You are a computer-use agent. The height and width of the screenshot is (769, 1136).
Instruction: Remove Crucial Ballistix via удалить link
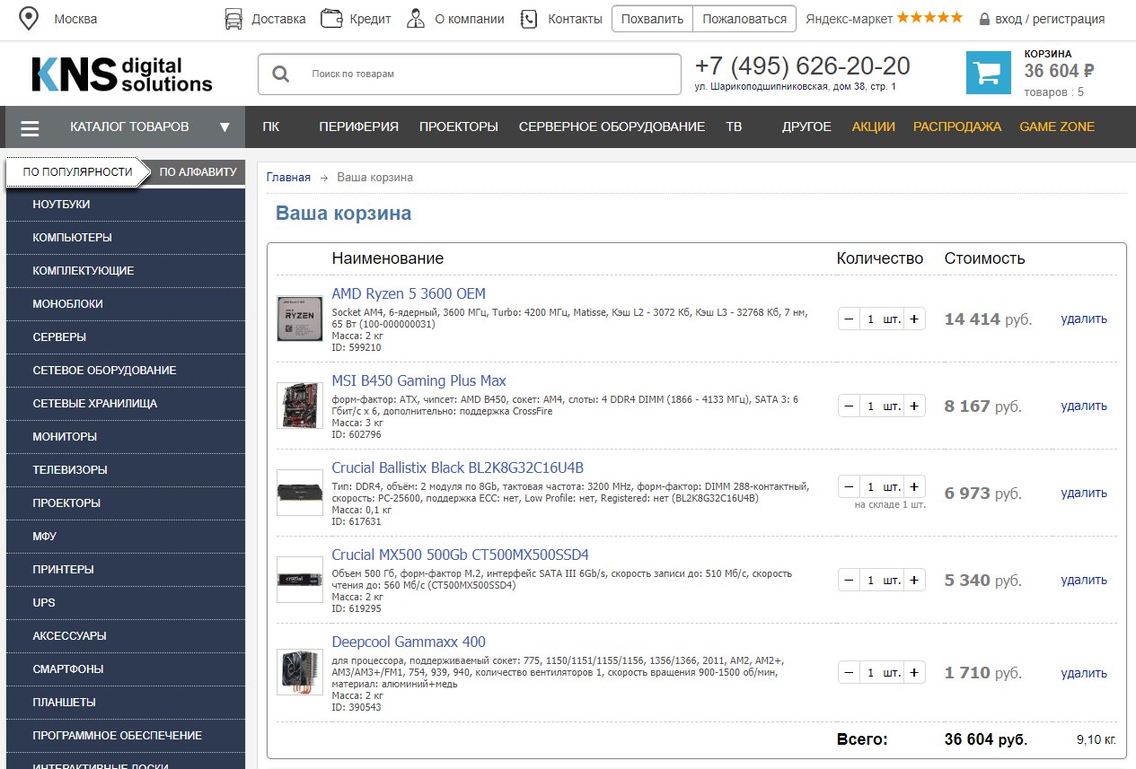tap(1084, 493)
